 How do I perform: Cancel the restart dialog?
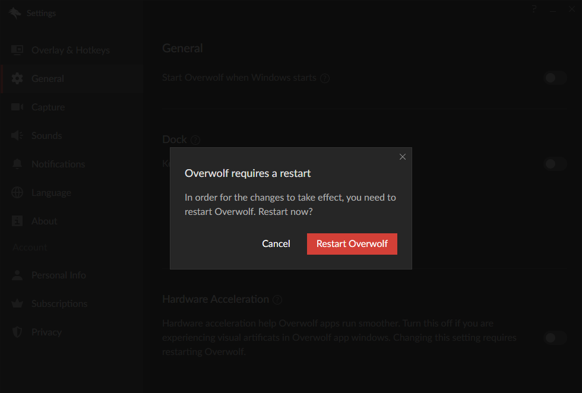coord(276,244)
